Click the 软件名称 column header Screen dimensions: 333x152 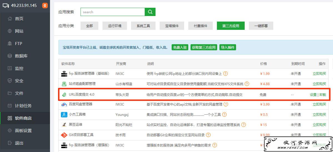[x=68, y=64]
